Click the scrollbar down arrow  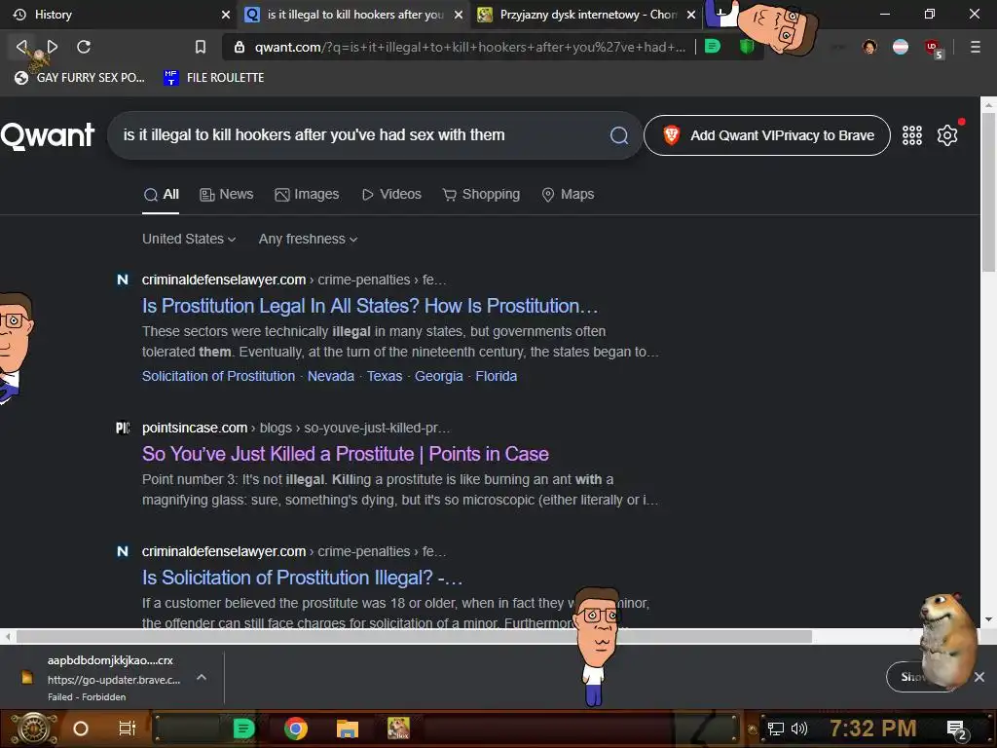988,618
